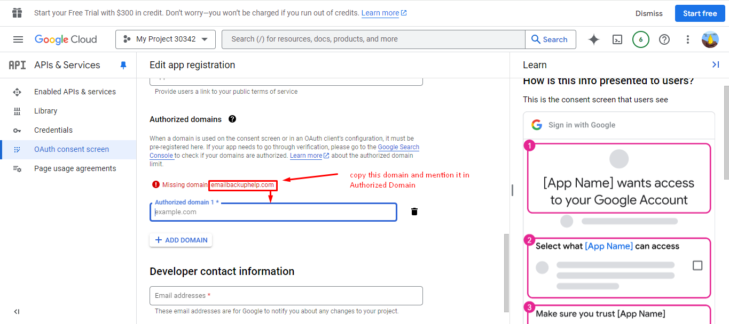This screenshot has width=729, height=324.
Task: Collapse the left navigation sidebar
Action: [17, 312]
